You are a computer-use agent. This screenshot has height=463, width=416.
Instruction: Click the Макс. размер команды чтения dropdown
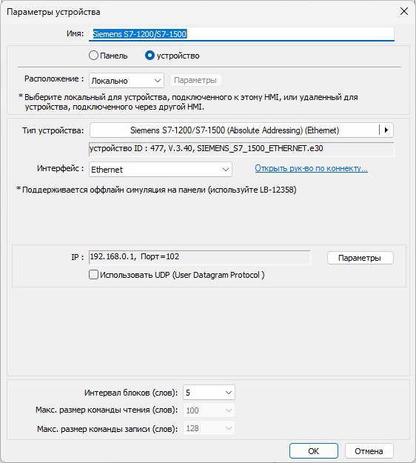(x=209, y=410)
